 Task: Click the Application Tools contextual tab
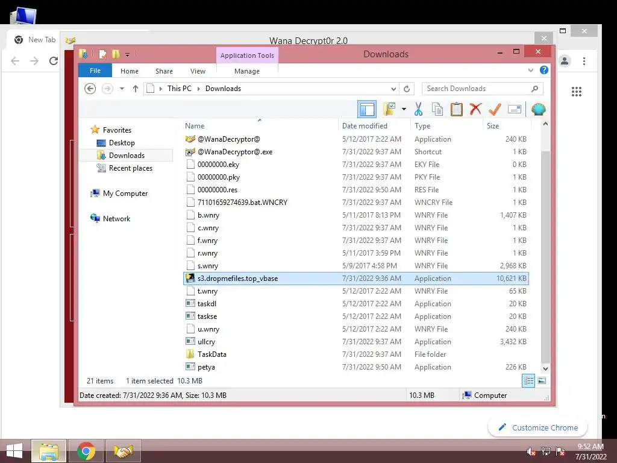coord(247,55)
